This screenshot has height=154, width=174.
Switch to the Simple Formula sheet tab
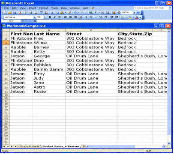click(x=30, y=146)
